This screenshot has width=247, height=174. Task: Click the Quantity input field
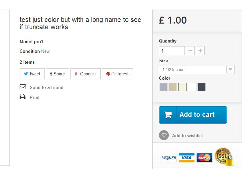pyautogui.click(x=172, y=51)
